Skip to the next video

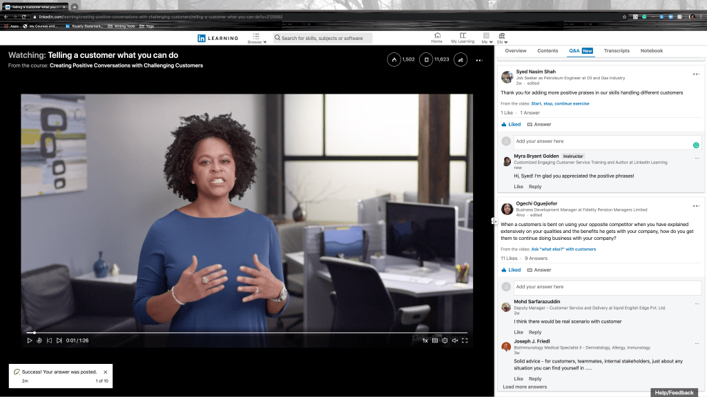click(x=59, y=340)
